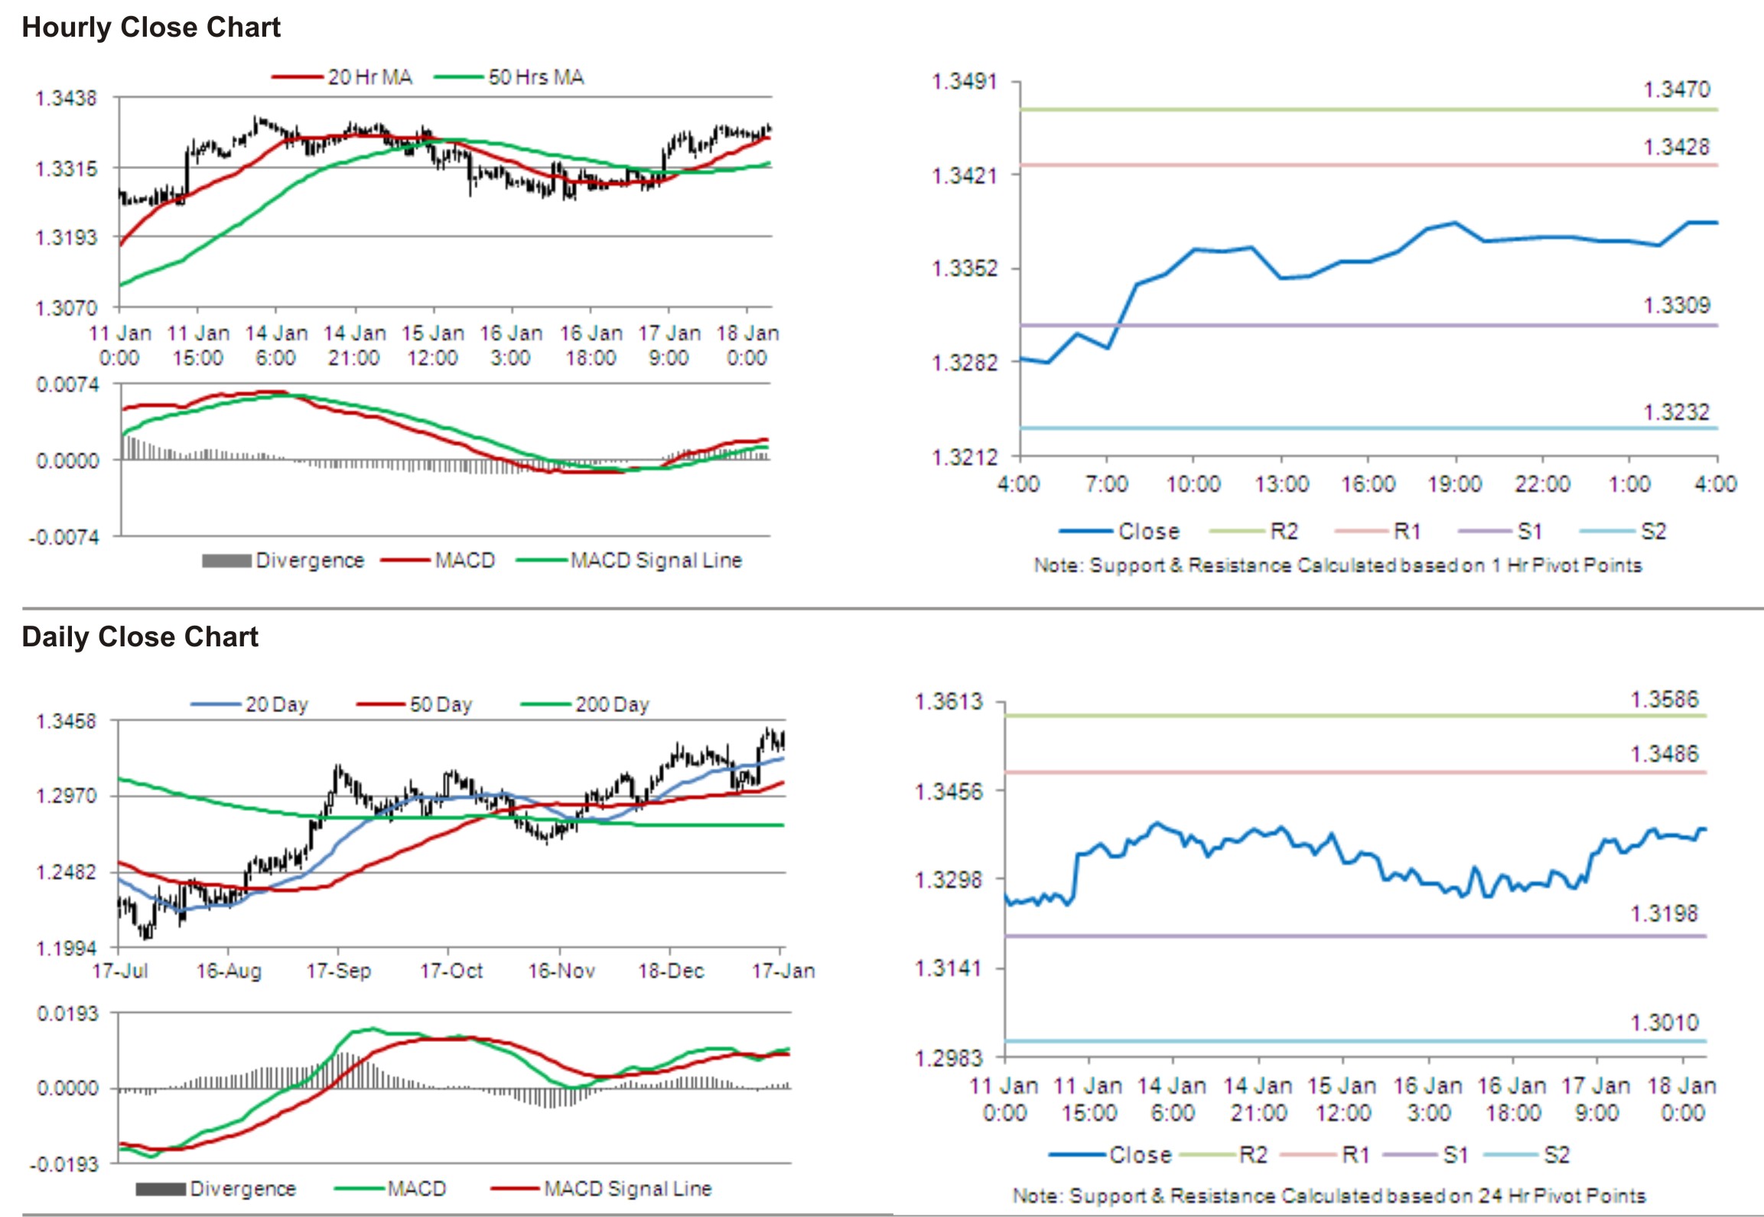1764x1217 pixels.
Task: Click the '20 Hr MA' legend label
Action: (370, 77)
